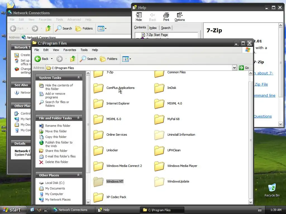286x214 pixels.
Task: Open the Internet Explorer folder icon
Action: click(x=98, y=104)
